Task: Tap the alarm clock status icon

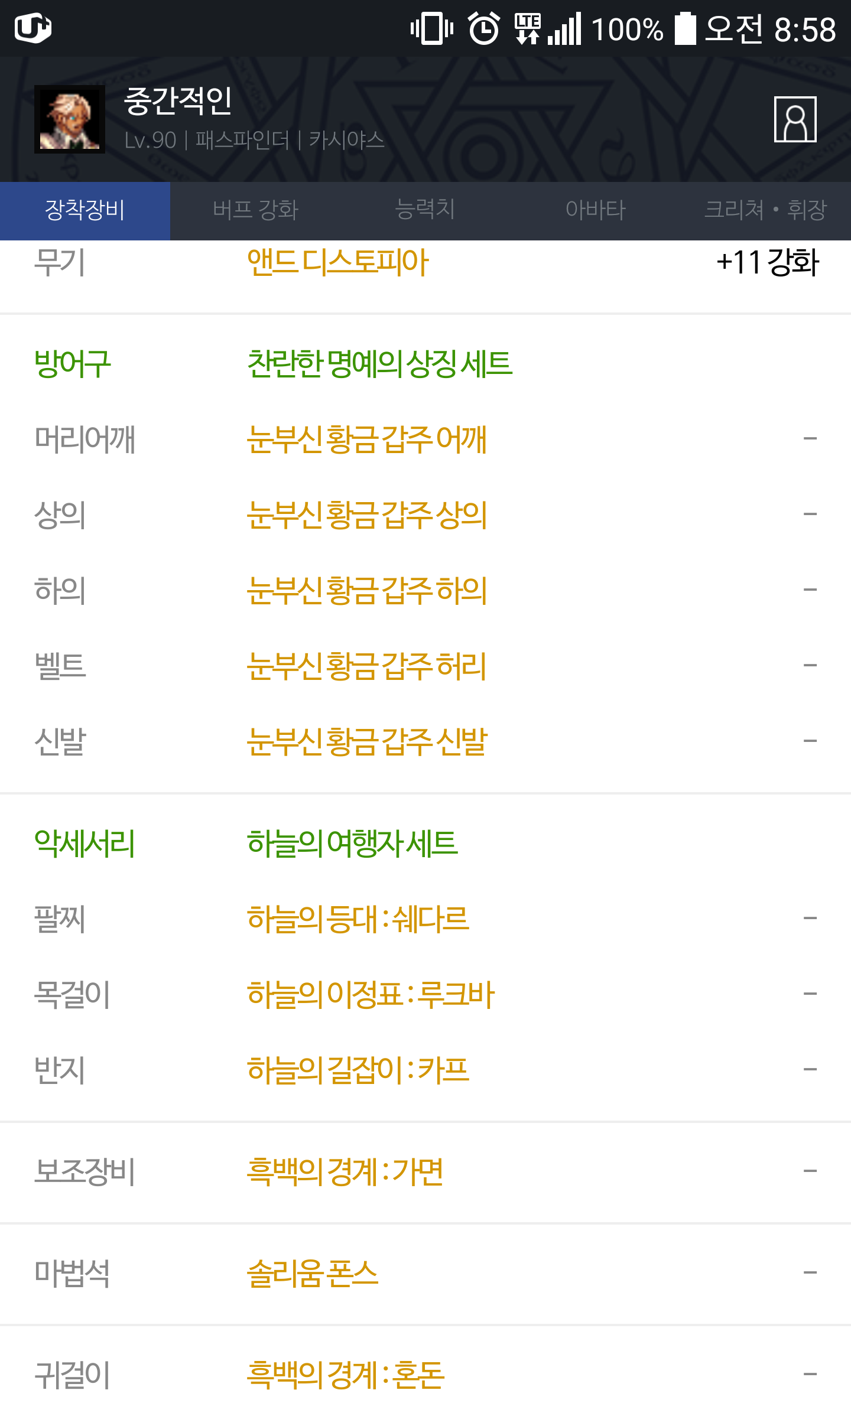Action: click(484, 28)
